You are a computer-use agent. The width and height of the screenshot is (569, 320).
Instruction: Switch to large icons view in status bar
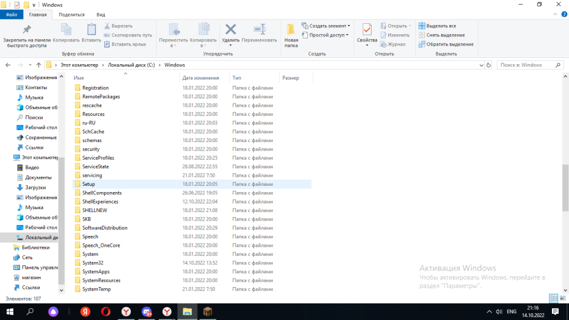[x=563, y=298]
